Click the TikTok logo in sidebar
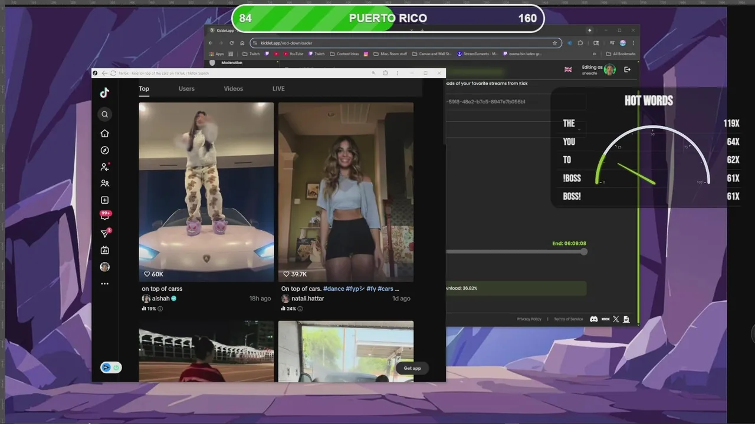 click(x=104, y=92)
